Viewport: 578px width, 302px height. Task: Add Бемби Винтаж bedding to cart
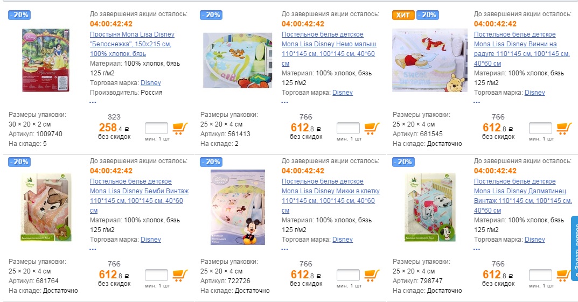(180, 276)
